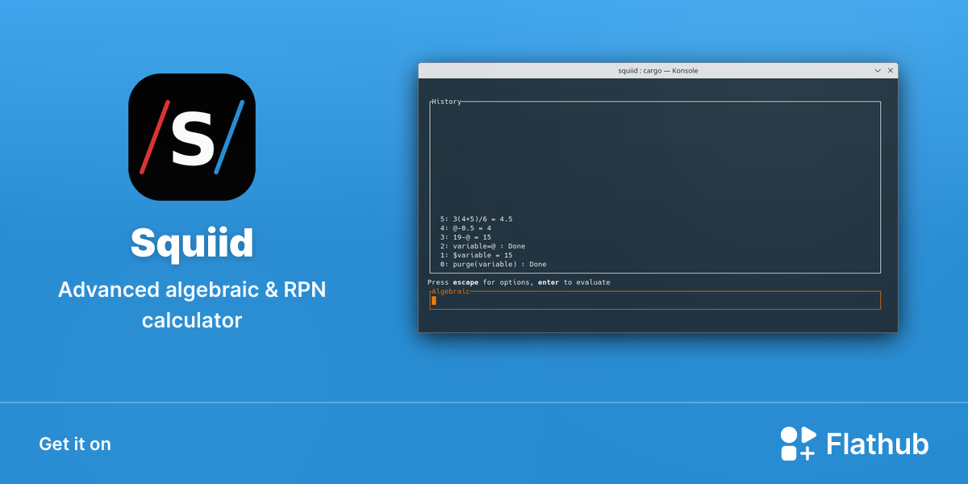Click the Konsole window dropdown arrow
This screenshot has width=968, height=484.
pos(878,71)
